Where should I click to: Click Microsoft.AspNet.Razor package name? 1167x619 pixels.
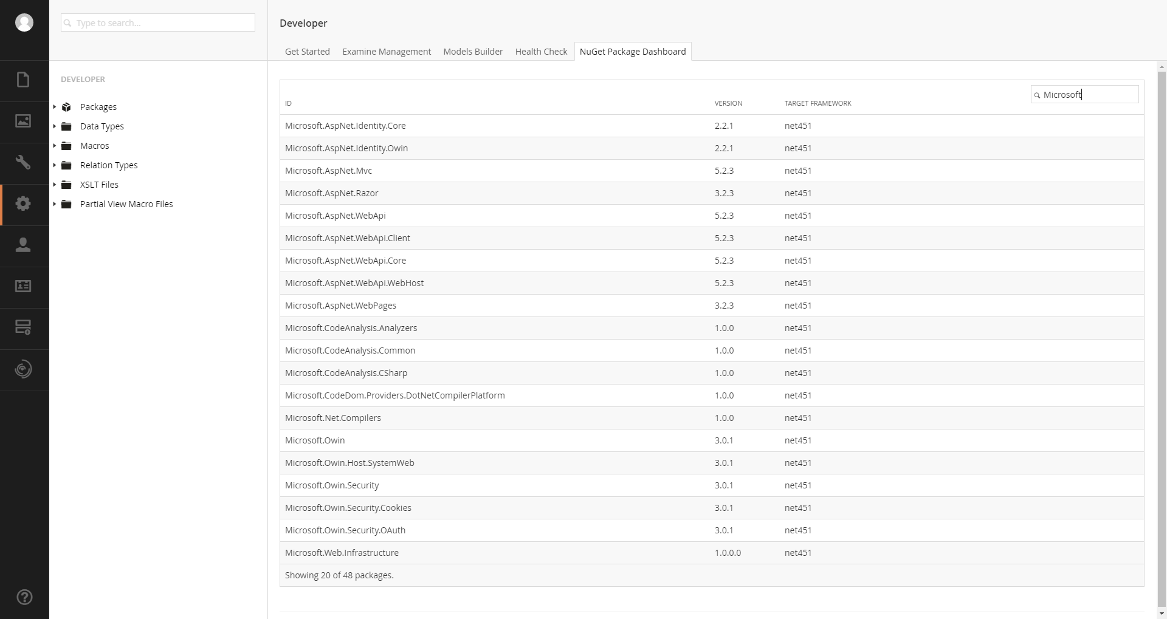pos(331,193)
